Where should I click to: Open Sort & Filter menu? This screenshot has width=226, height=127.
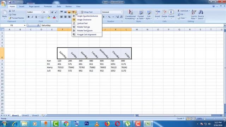tap(194, 14)
